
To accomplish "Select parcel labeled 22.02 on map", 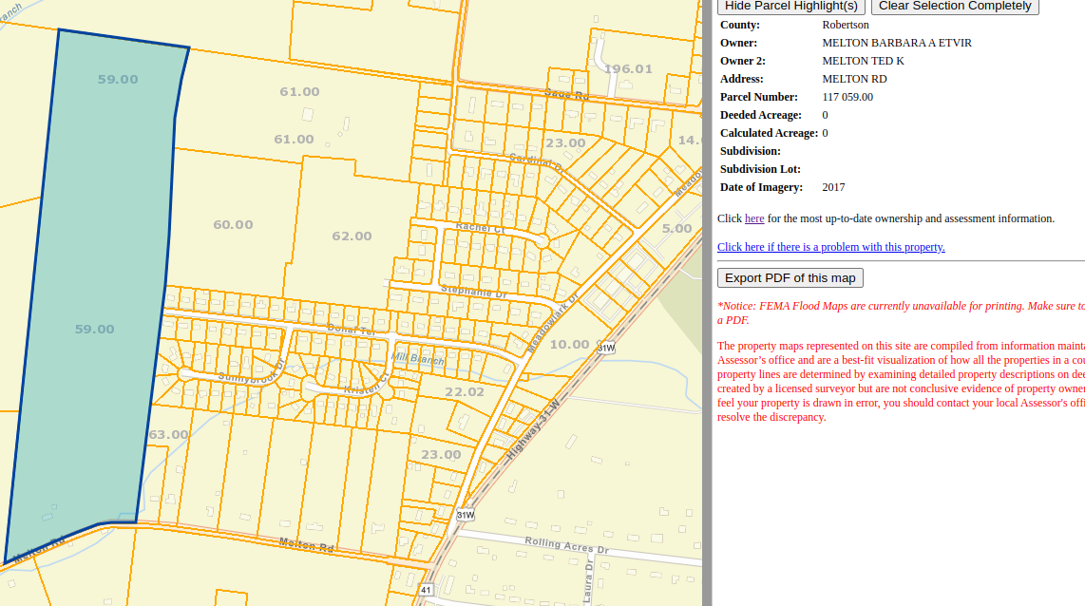I will (x=465, y=391).
